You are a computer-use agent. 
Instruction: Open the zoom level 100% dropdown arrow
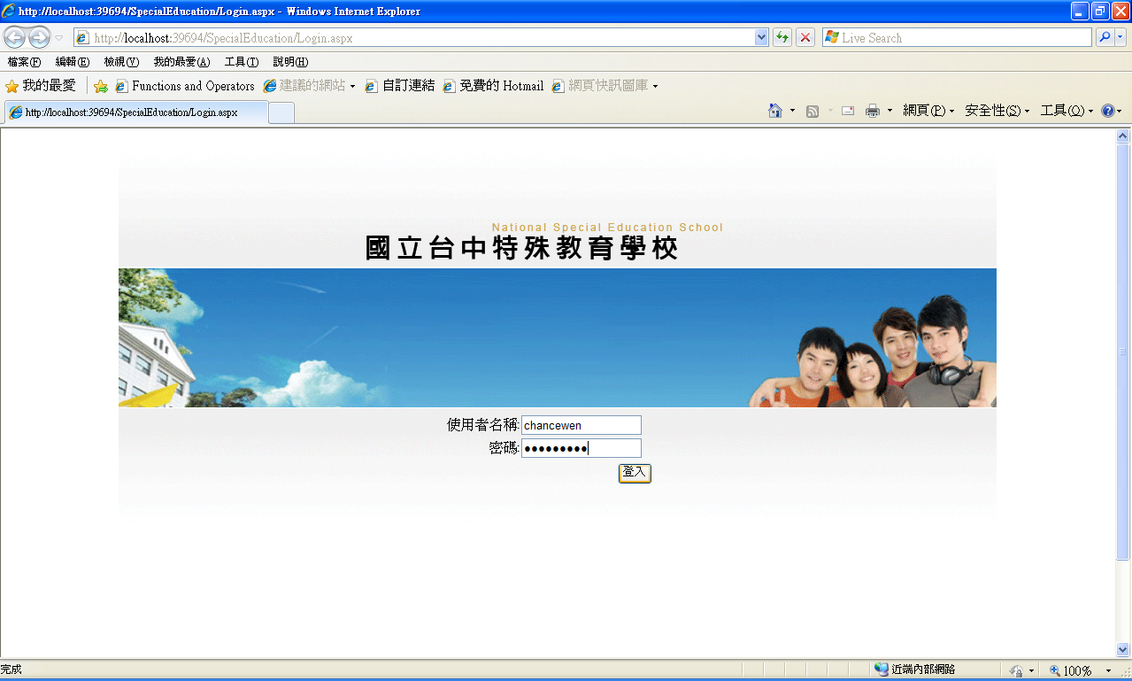click(1108, 671)
